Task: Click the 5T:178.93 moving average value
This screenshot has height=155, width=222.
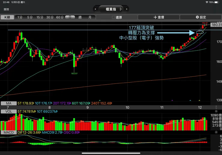Action: click(x=25, y=103)
